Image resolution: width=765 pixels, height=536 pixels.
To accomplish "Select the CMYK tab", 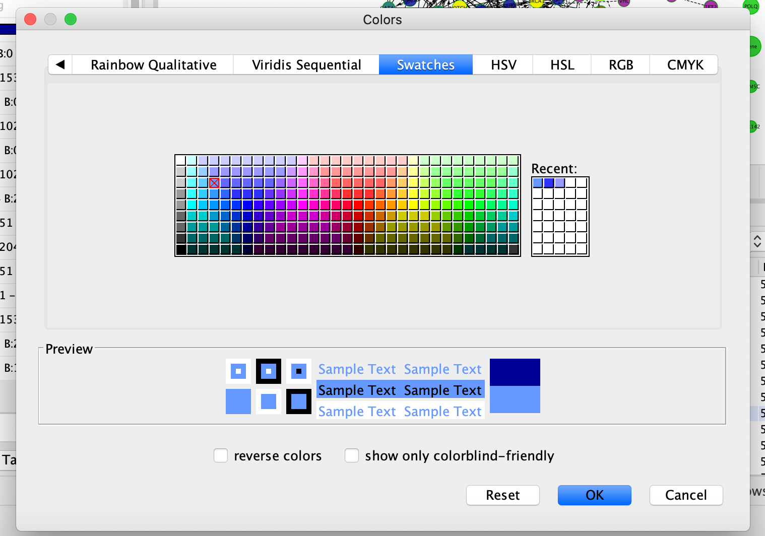I will (x=685, y=65).
